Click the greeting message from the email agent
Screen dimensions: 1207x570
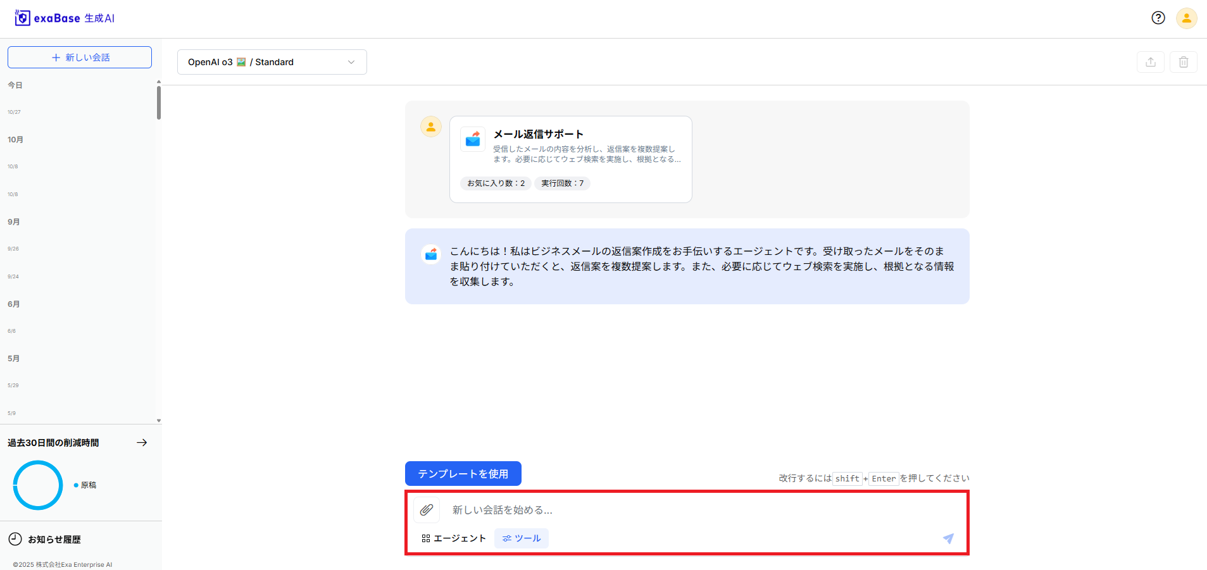coord(702,266)
